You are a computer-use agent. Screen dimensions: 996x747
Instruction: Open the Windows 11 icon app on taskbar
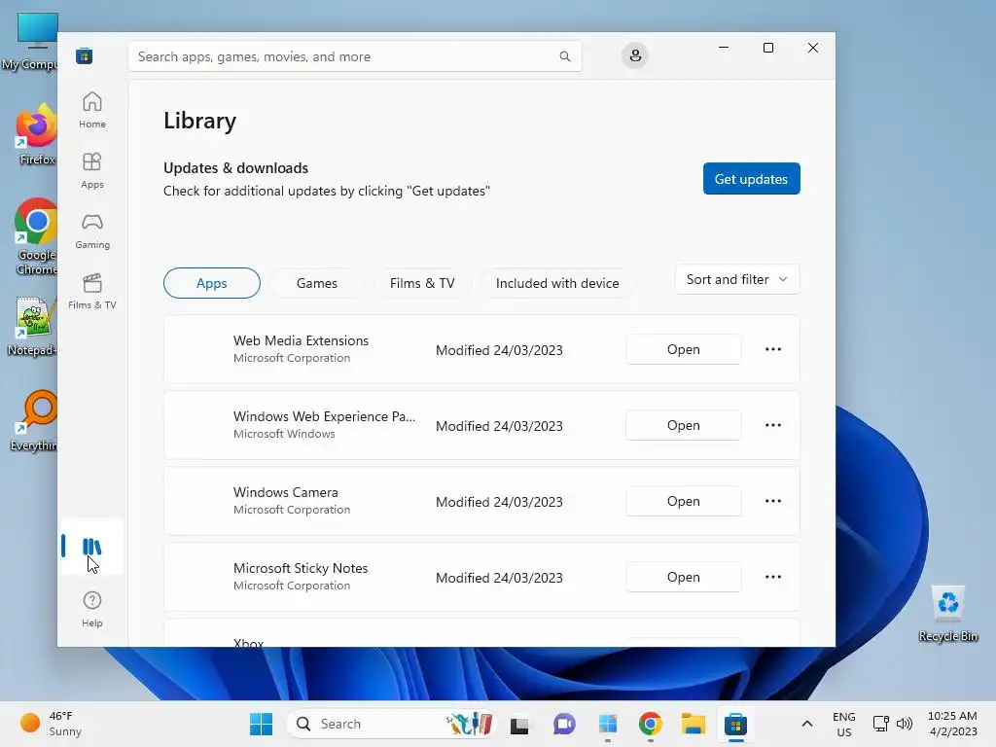(607, 724)
